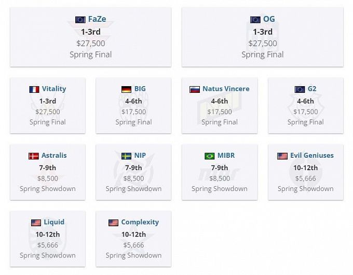Open the FaZe team link
The width and height of the screenshot is (353, 275).
[x=97, y=19]
